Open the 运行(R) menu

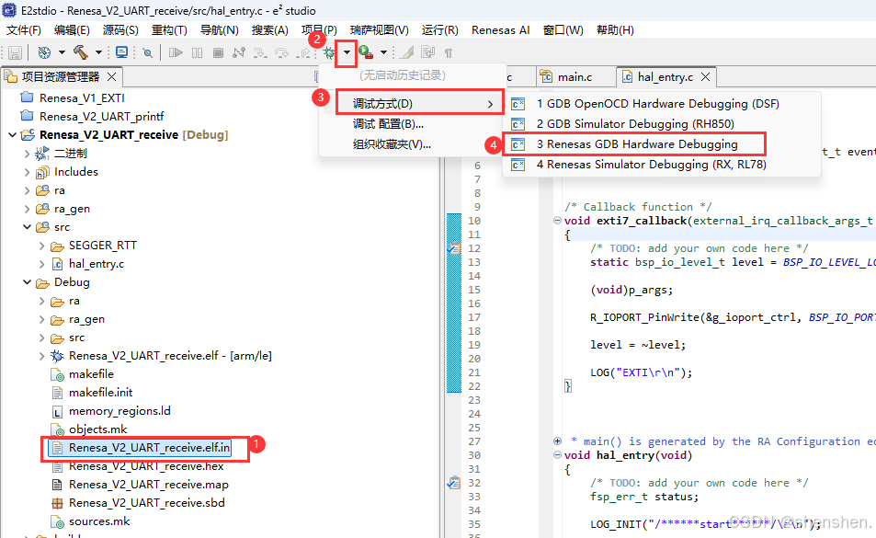tap(439, 29)
